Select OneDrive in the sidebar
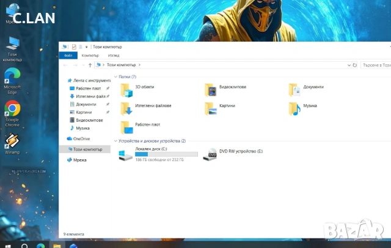The height and width of the screenshot is (248, 391). tap(78, 139)
